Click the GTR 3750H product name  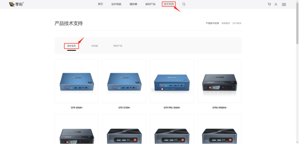tap(124, 108)
